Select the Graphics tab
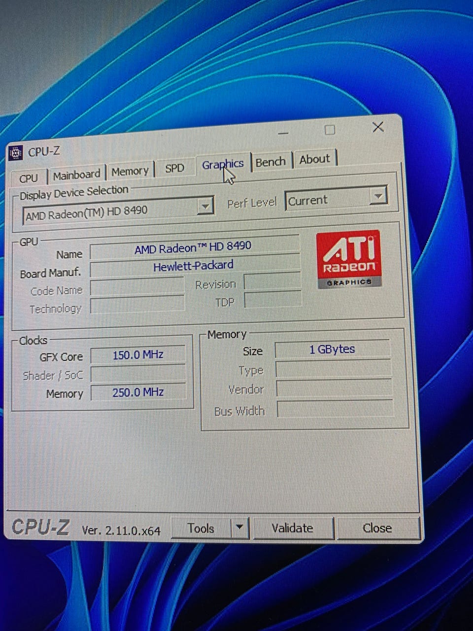The image size is (473, 631). point(223,164)
